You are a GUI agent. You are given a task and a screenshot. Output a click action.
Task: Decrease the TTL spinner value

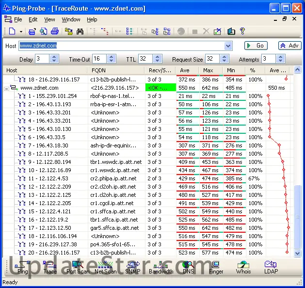click(x=158, y=61)
